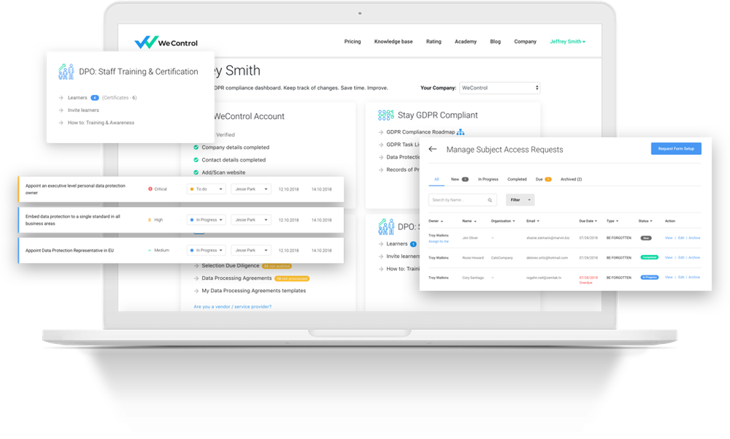Open 'Are you a vendor / service provider?' link
The width and height of the screenshot is (730, 439).
pyautogui.click(x=232, y=307)
